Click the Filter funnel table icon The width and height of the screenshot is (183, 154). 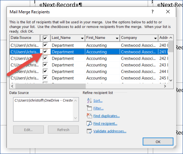click(89, 108)
